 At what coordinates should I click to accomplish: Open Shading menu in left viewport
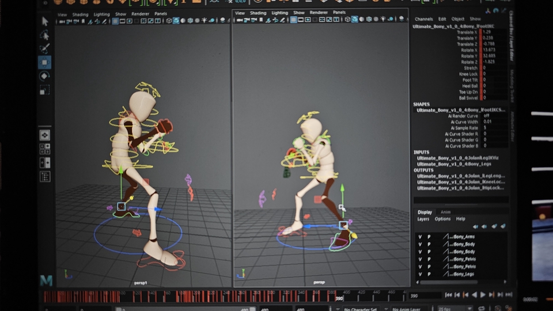pyautogui.click(x=80, y=14)
